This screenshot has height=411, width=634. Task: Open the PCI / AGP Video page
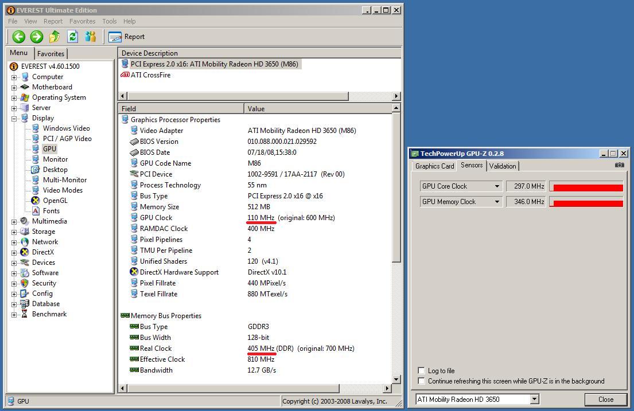pos(67,139)
